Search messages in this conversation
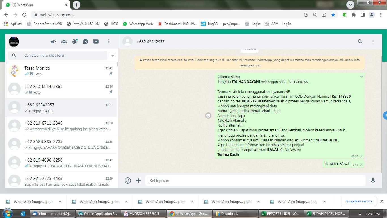Screen dimensions: 387x218 click(x=360, y=42)
